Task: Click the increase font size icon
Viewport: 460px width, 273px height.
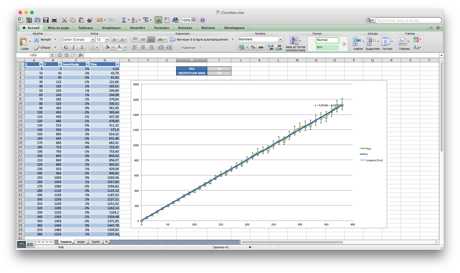Action: (115, 39)
